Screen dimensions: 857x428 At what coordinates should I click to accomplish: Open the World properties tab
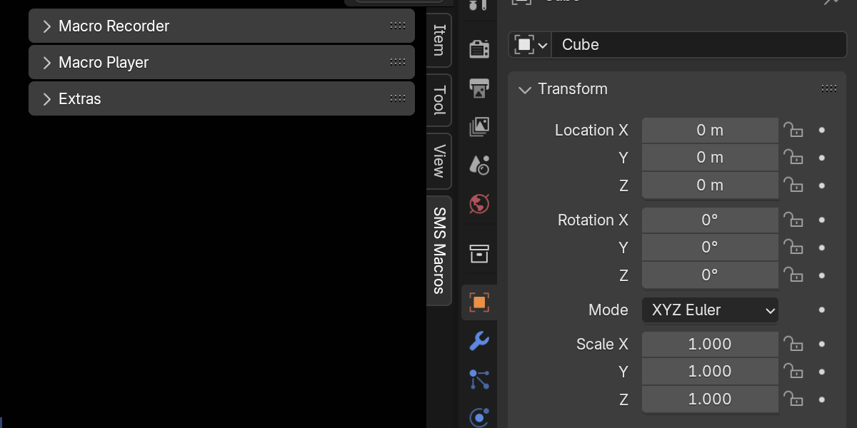coord(479,204)
